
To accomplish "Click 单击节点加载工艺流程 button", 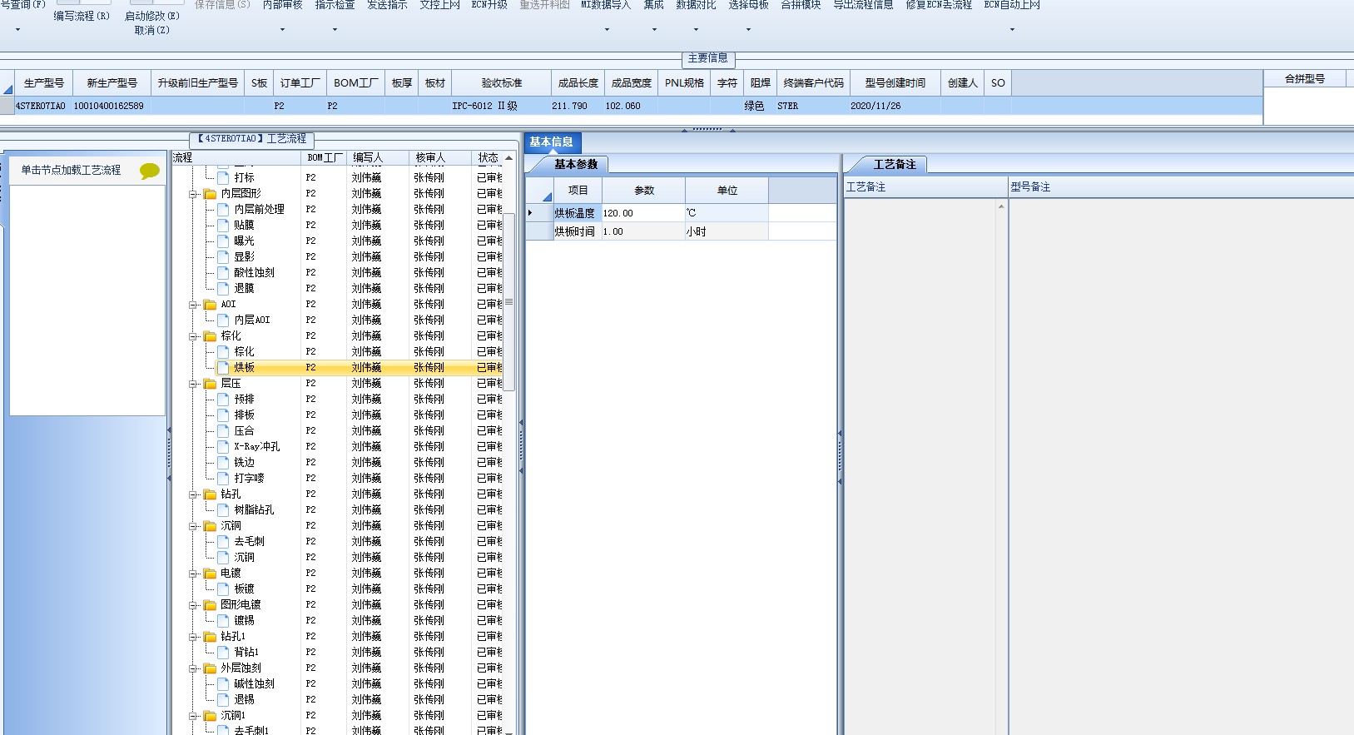I will click(x=71, y=170).
